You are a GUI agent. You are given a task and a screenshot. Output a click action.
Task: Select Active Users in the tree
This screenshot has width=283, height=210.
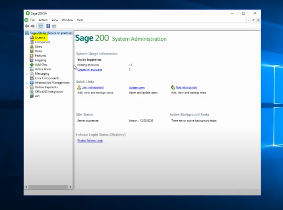(43, 69)
